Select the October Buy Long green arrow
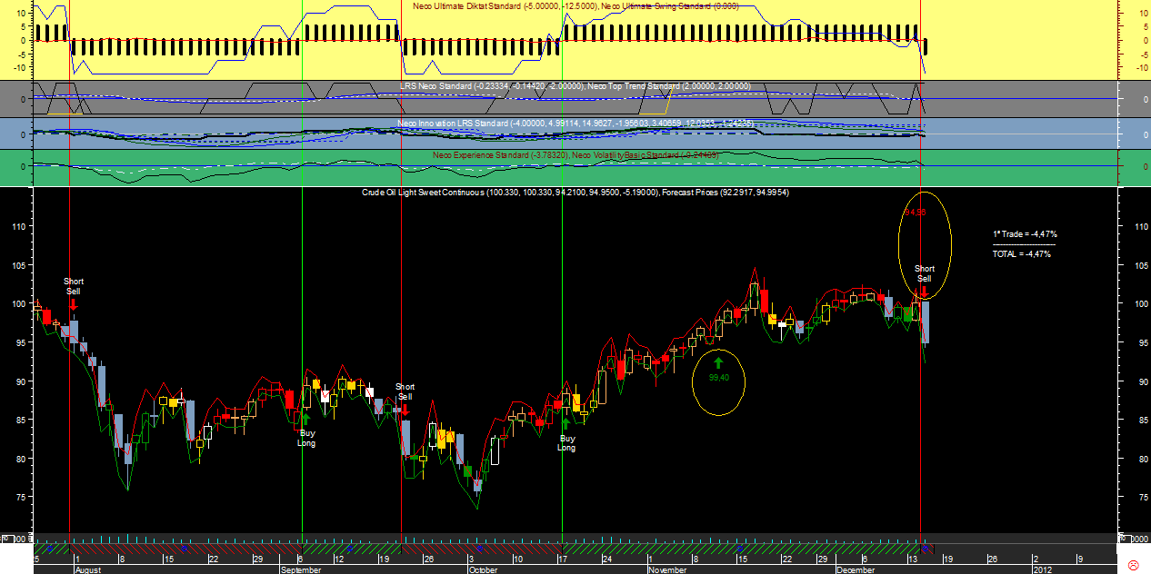1151x574 pixels. tap(565, 423)
